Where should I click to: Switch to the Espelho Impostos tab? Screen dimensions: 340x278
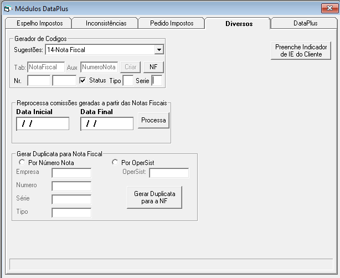[39, 23]
